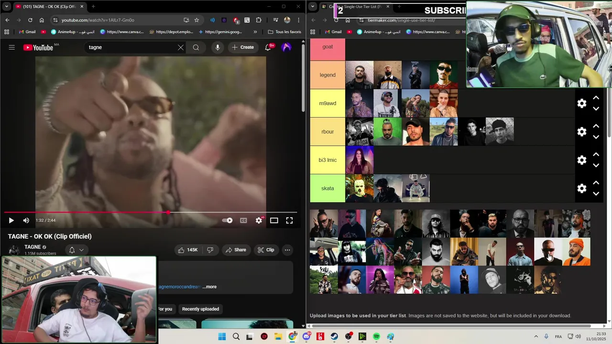Open the Gmail bookmark in the left window
Screen dimensions: 612x344
pos(27,32)
